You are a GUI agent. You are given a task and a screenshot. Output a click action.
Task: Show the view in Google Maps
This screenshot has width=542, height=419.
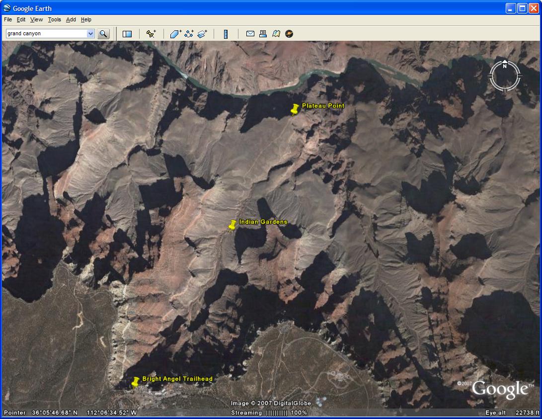[x=276, y=34]
